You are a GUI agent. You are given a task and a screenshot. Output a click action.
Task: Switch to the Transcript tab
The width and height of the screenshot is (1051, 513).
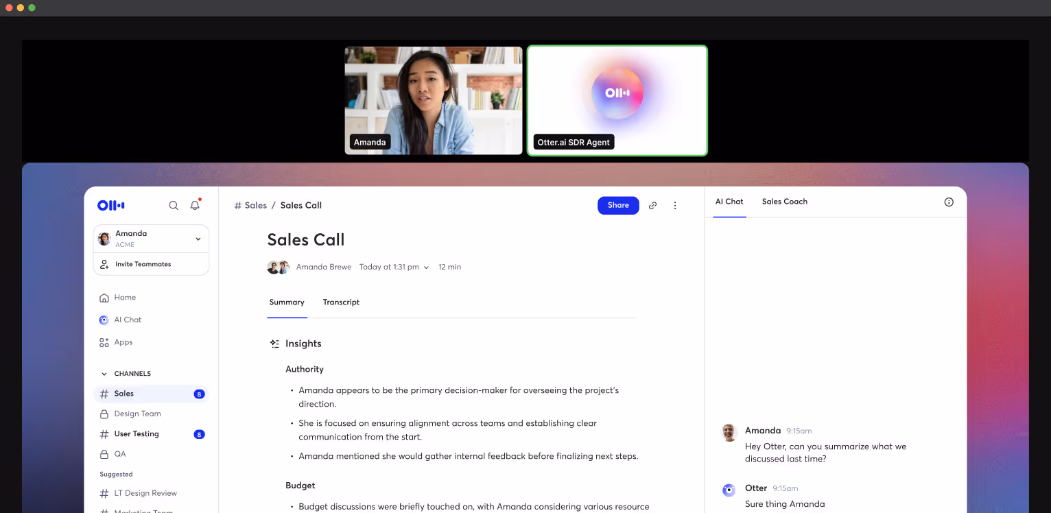pyautogui.click(x=341, y=302)
